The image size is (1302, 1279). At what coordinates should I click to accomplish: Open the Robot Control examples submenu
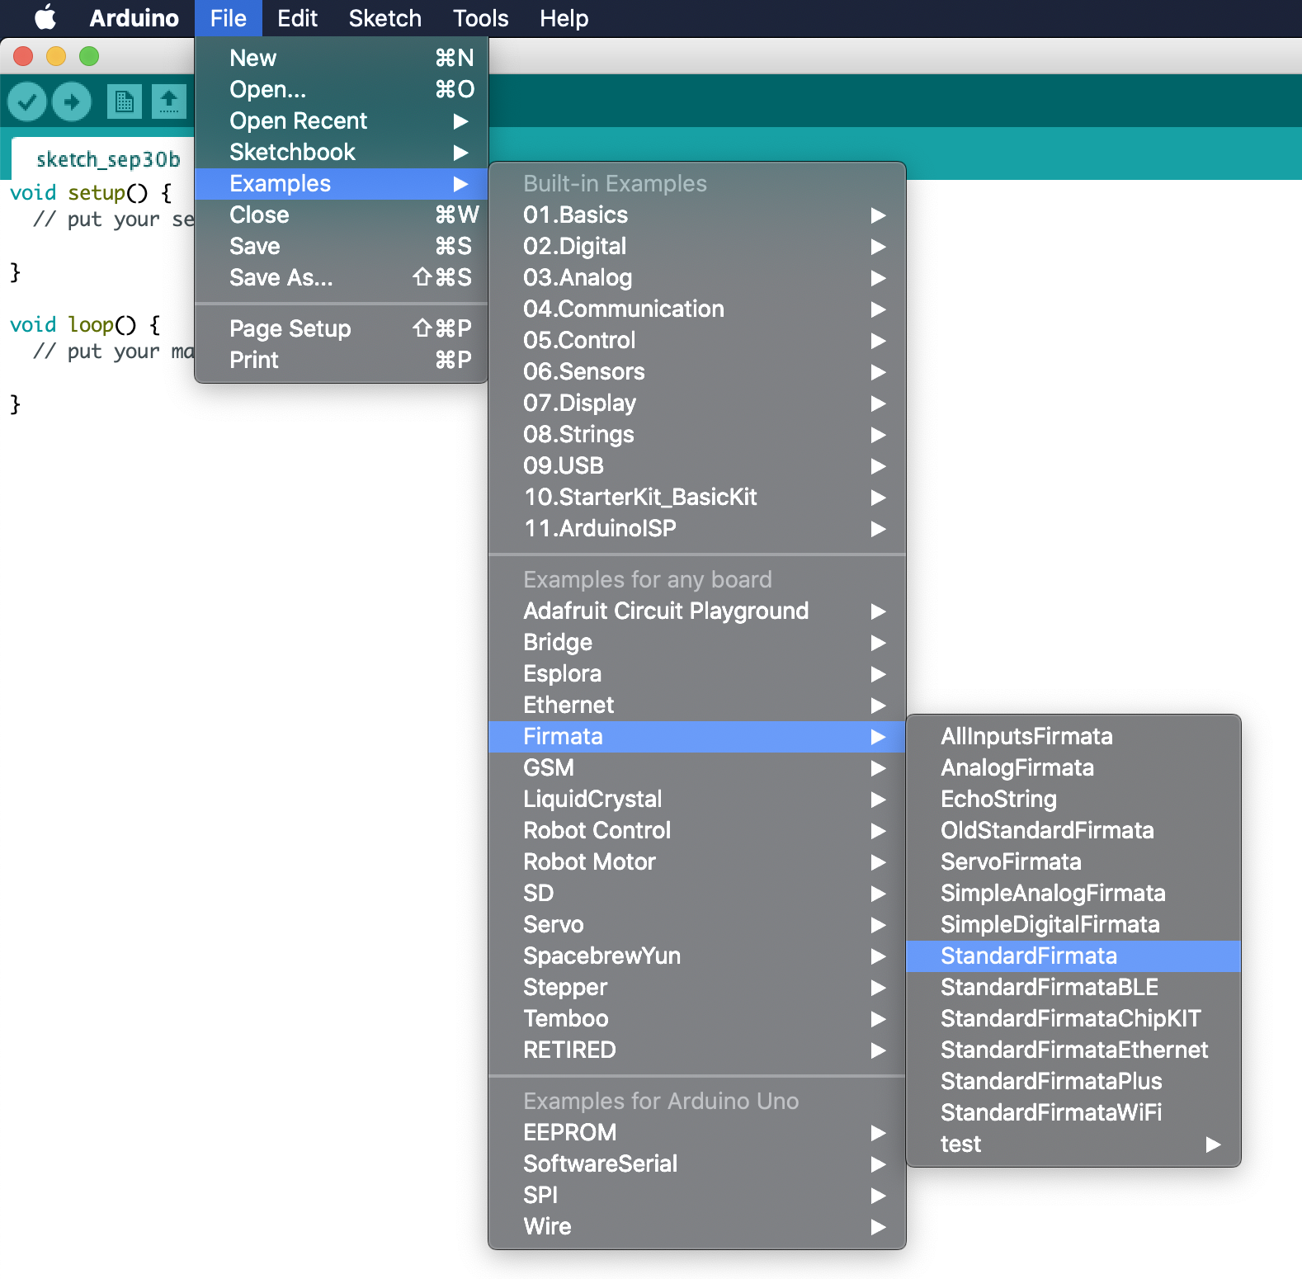[697, 830]
